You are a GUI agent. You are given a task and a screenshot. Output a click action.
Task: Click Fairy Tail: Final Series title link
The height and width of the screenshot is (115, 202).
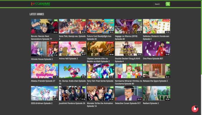click(100, 82)
